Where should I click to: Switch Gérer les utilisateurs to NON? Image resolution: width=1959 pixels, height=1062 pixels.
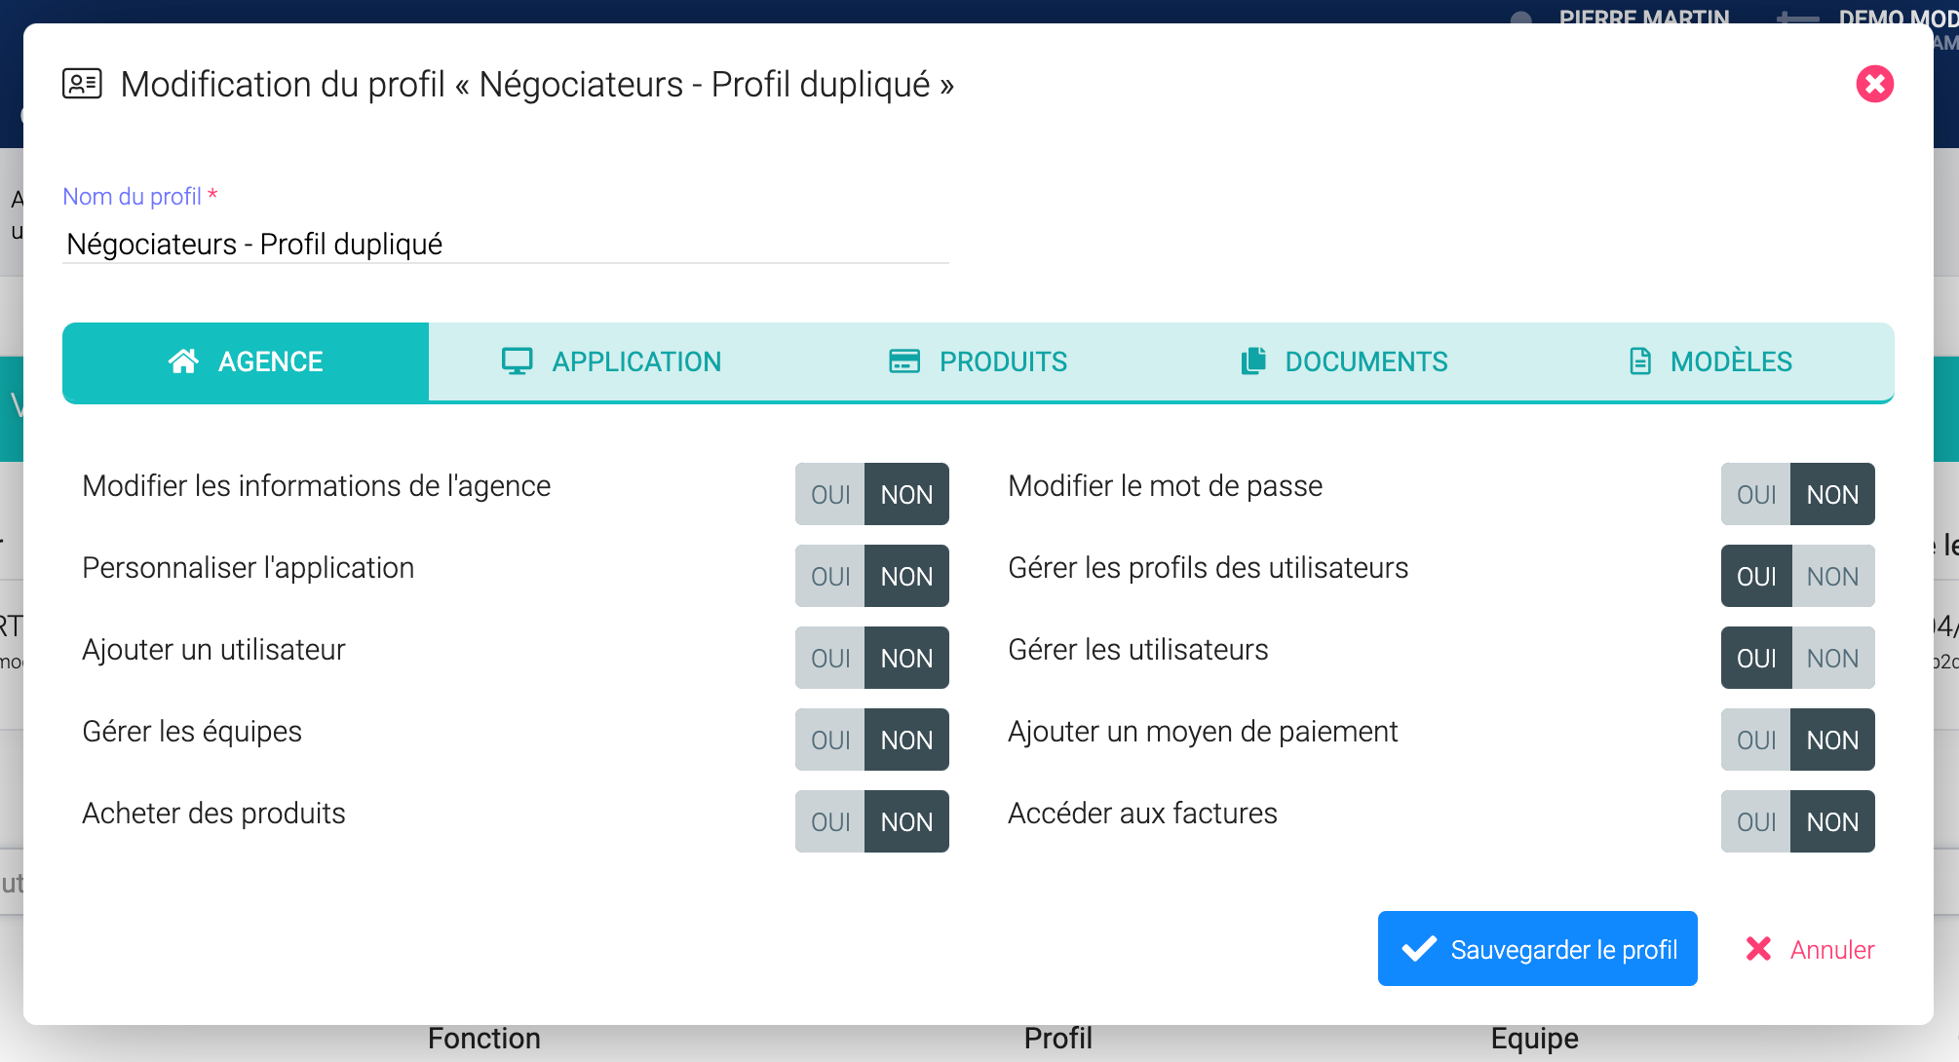(1832, 659)
